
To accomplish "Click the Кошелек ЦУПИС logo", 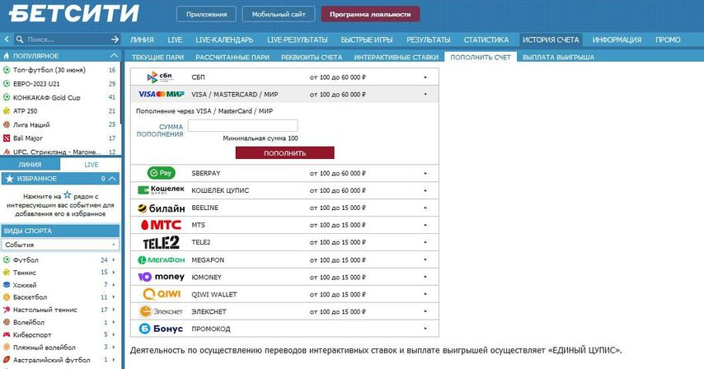I will pyautogui.click(x=162, y=190).
